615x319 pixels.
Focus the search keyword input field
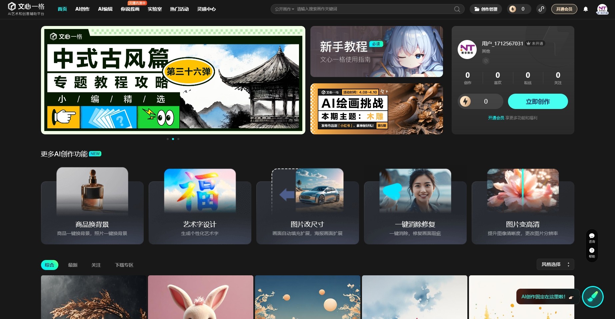pyautogui.click(x=373, y=9)
